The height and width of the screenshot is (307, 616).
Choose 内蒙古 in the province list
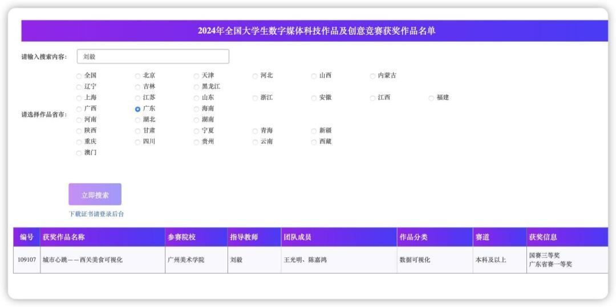point(372,75)
